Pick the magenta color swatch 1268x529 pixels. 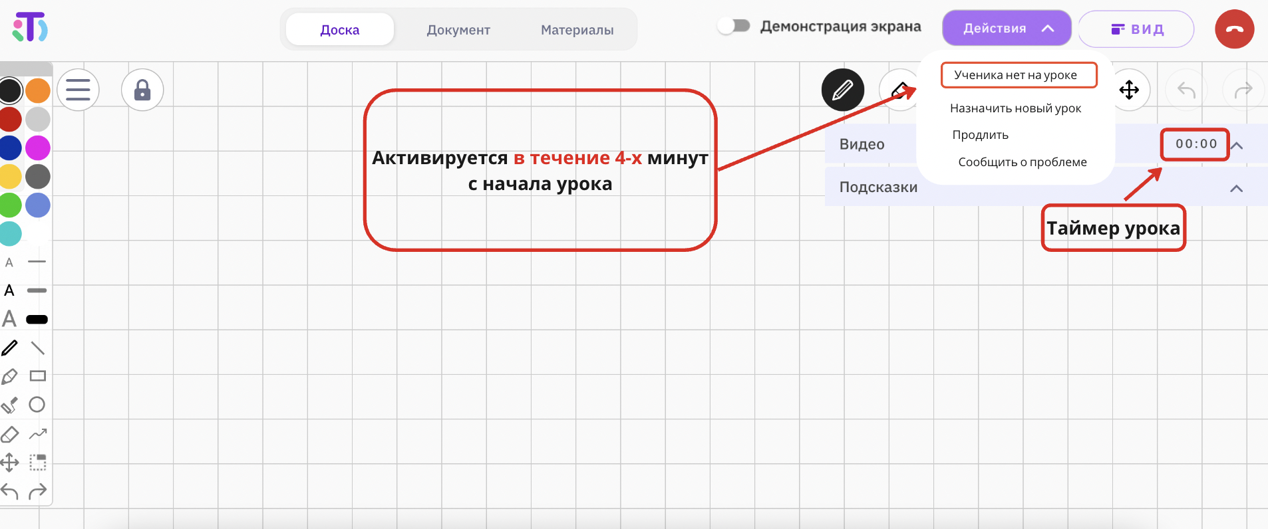pyautogui.click(x=38, y=148)
